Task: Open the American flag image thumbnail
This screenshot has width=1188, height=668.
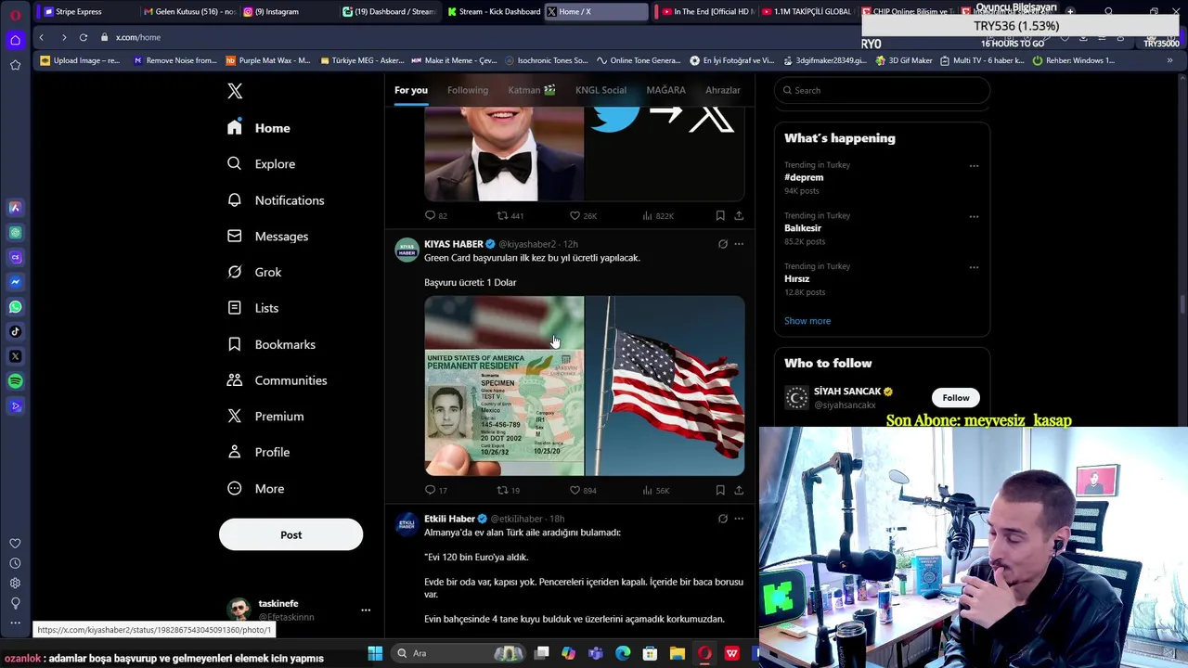Action: pos(665,386)
